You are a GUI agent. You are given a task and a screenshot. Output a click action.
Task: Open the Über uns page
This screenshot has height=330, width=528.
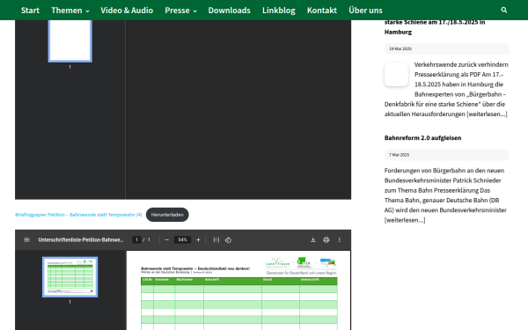coord(365,11)
